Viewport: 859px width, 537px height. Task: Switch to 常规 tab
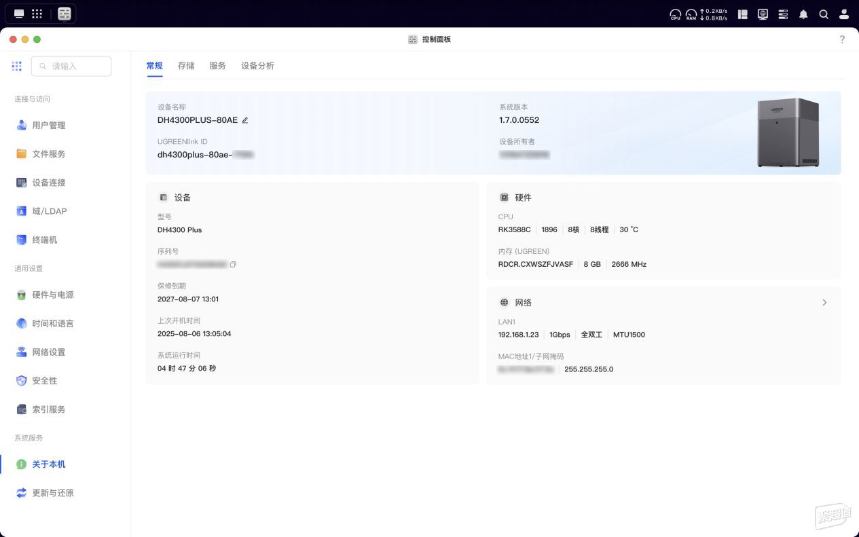tap(155, 66)
